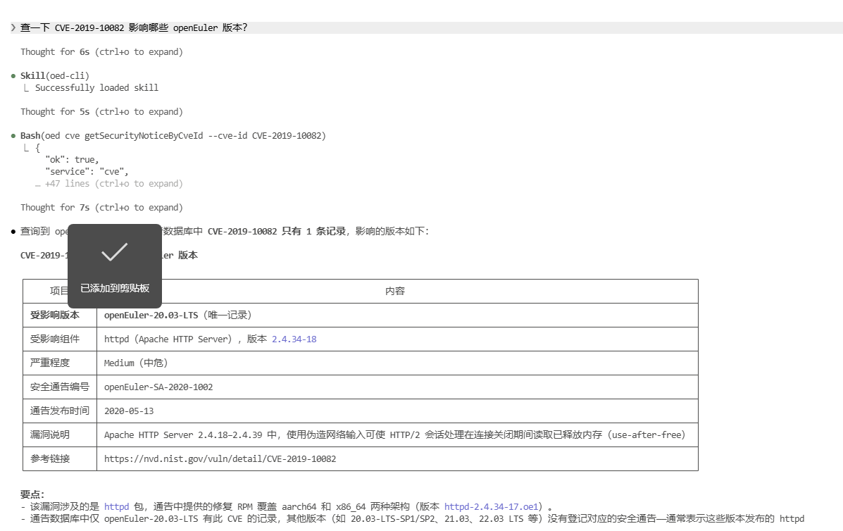
Task: Click the user query about CVE-2019-10082
Action: coord(134,28)
